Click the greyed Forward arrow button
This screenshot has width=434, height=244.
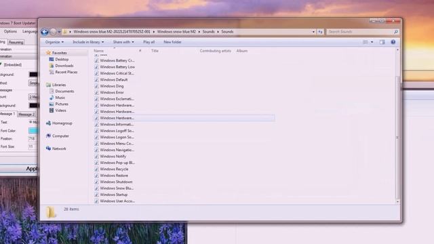coord(53,32)
